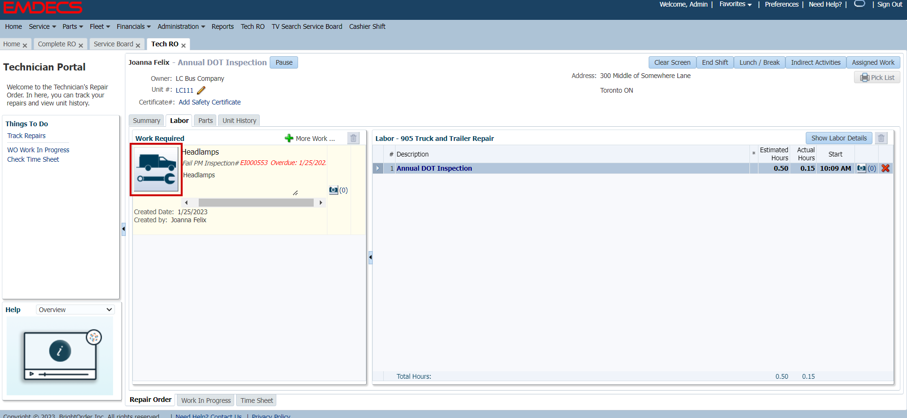The height and width of the screenshot is (418, 907).
Task: Click the Lunch / Break button
Action: [x=759, y=62]
